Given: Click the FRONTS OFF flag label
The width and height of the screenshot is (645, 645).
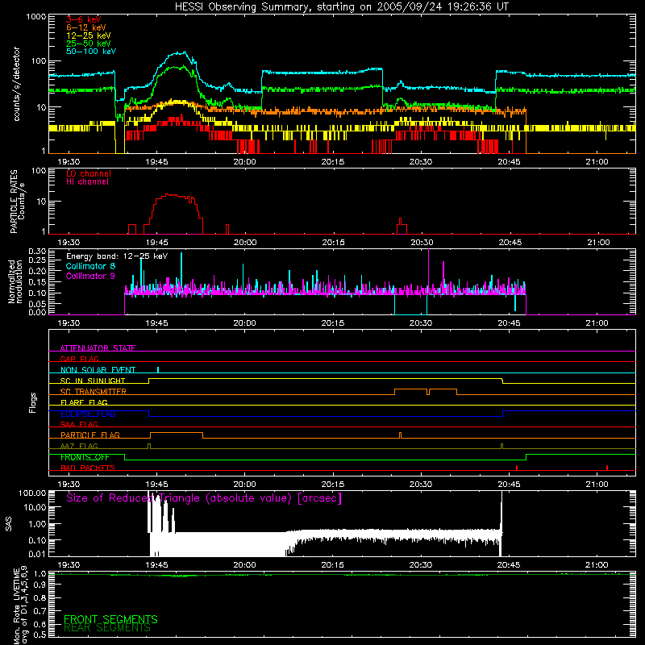Looking at the screenshot, I should pyautogui.click(x=85, y=457).
